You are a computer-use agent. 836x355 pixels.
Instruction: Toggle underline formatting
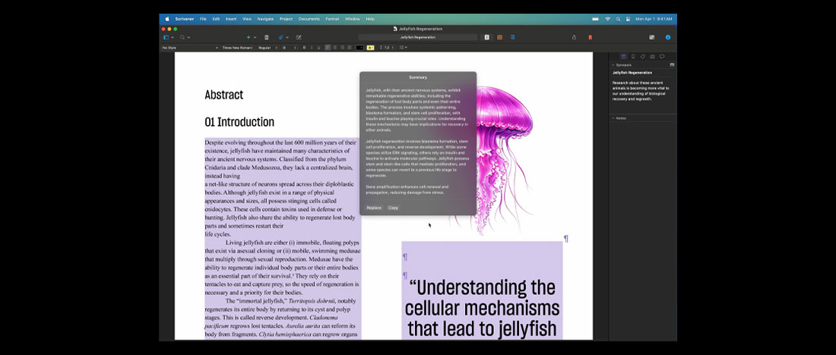click(318, 48)
